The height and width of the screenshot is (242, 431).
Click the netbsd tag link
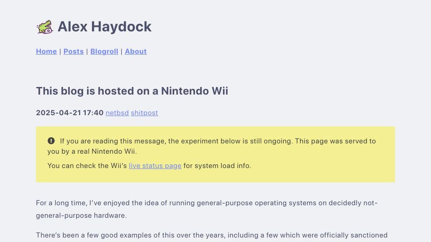point(117,113)
